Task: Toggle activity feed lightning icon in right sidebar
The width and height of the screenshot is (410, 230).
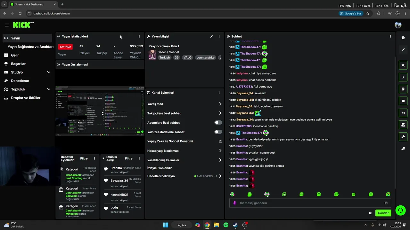Action: 403,77
